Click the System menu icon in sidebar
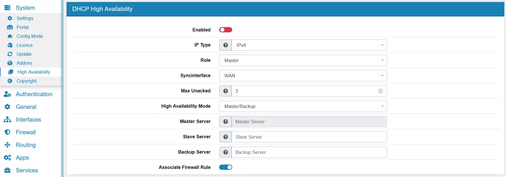The height and width of the screenshot is (177, 506). pyautogui.click(x=7, y=8)
